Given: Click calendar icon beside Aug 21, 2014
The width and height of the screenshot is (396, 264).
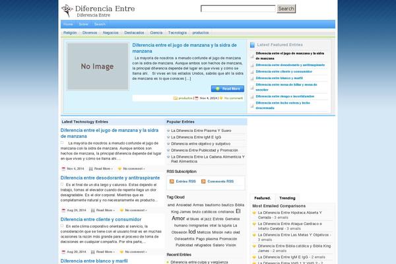Looking at the screenshot, I should (x=63, y=210).
